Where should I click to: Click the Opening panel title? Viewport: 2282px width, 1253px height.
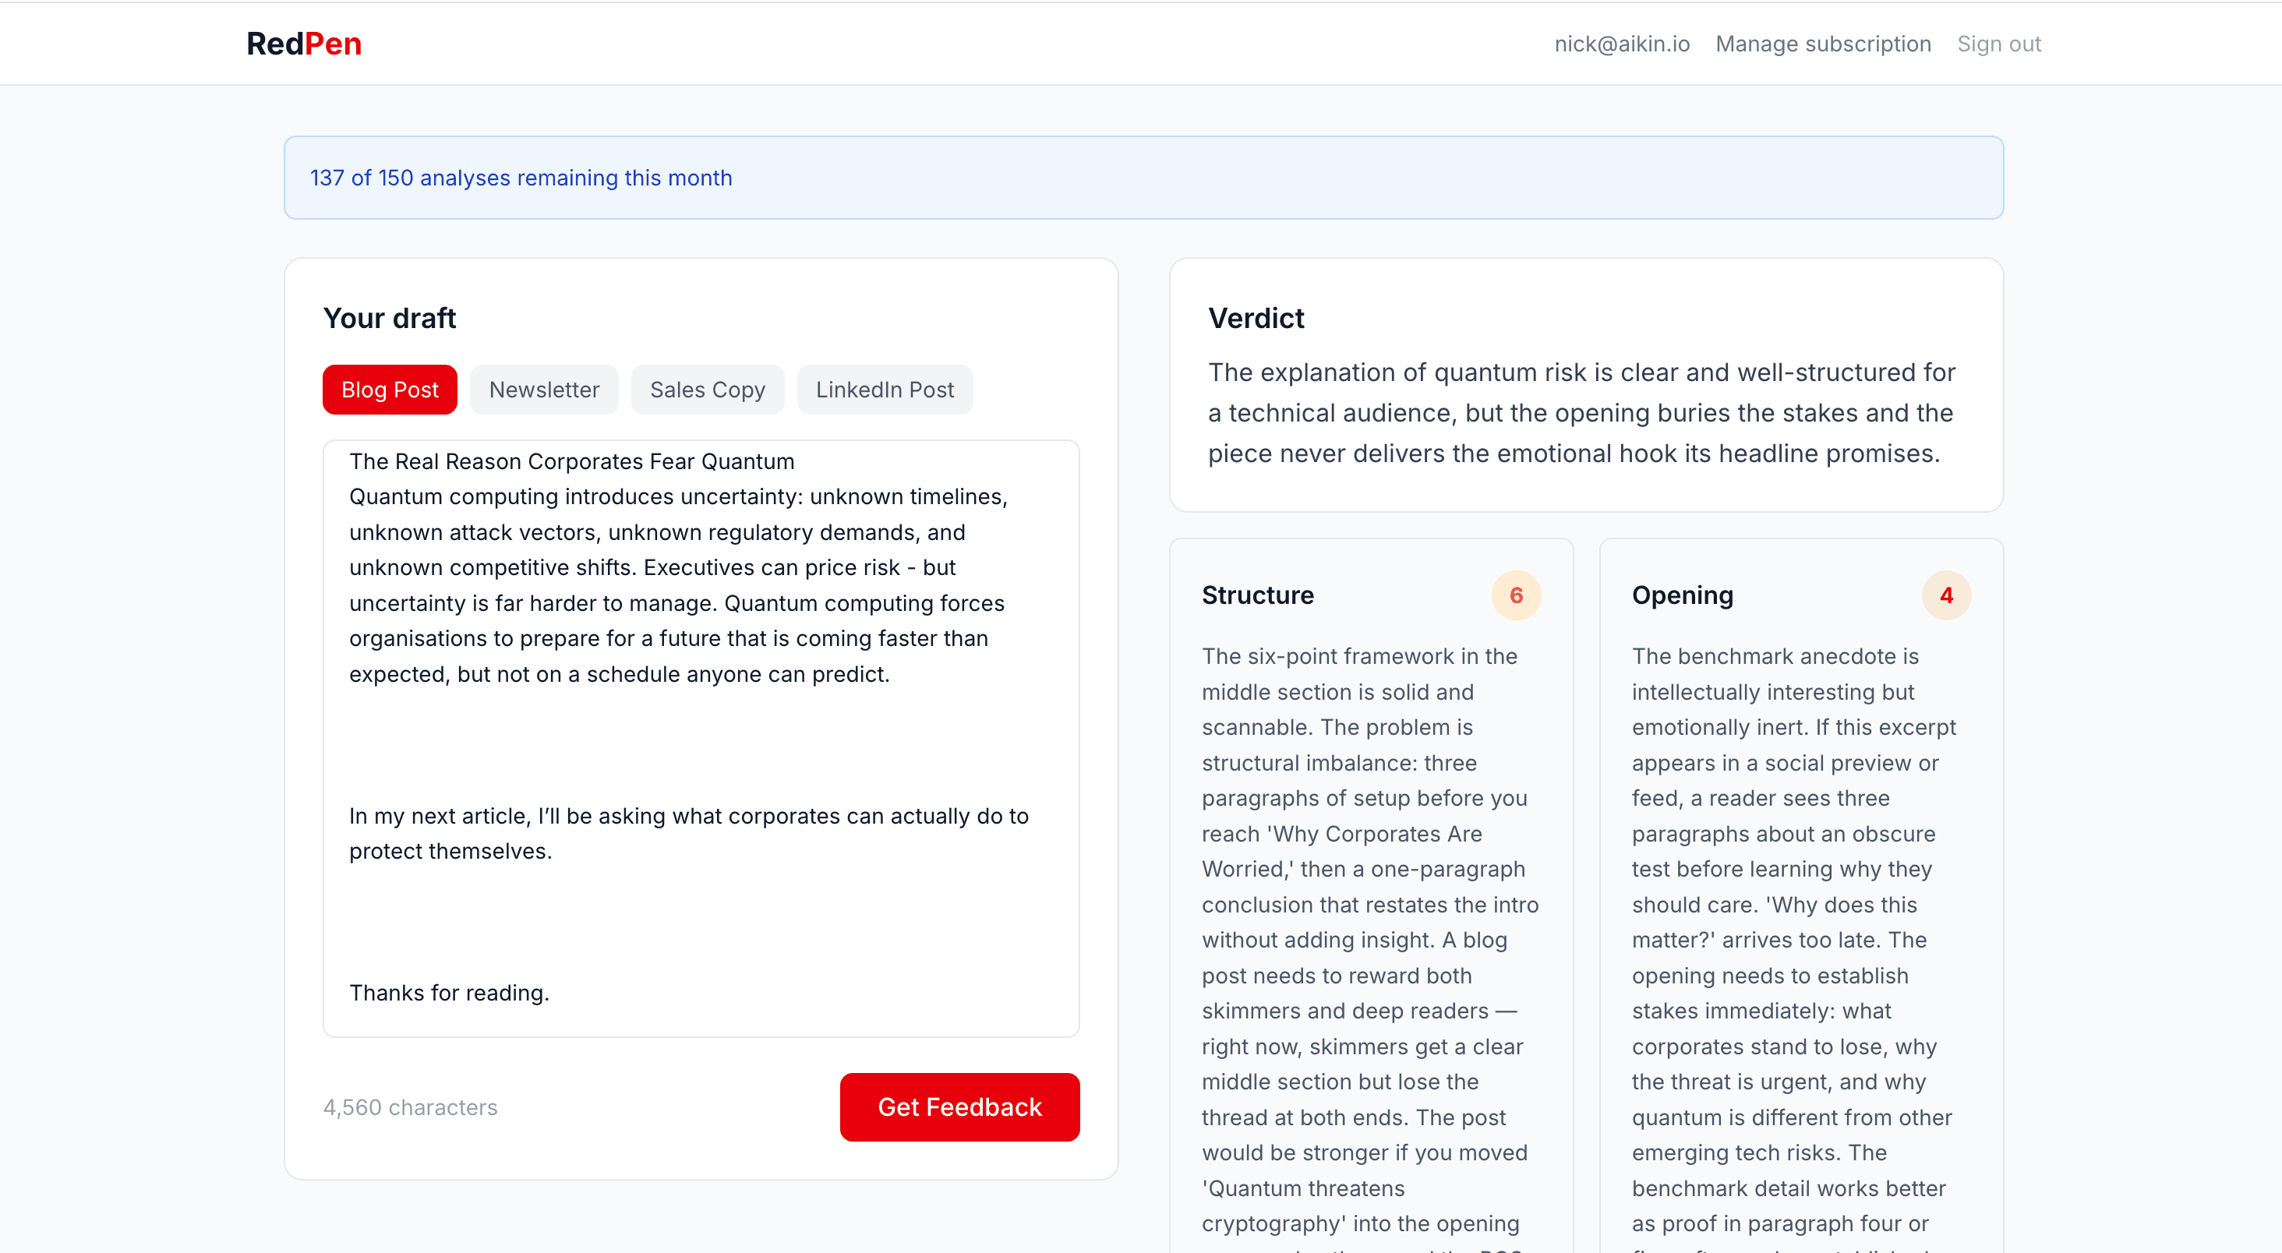1682,595
